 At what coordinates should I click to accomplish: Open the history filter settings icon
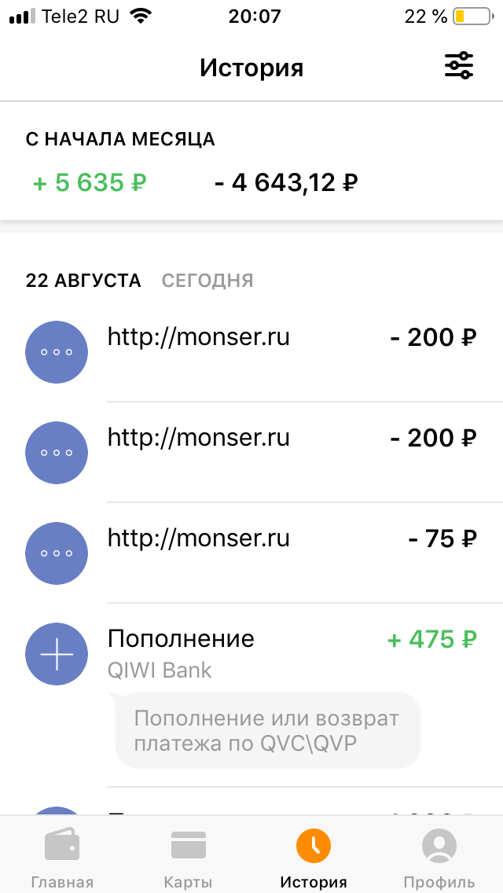click(459, 66)
